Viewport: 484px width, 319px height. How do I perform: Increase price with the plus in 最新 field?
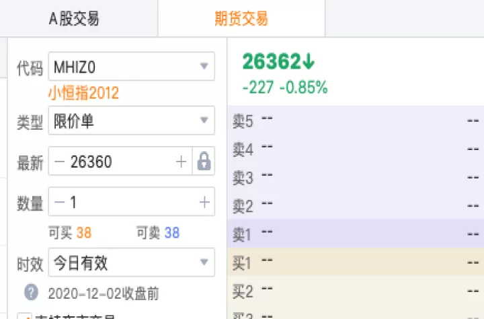tap(182, 162)
